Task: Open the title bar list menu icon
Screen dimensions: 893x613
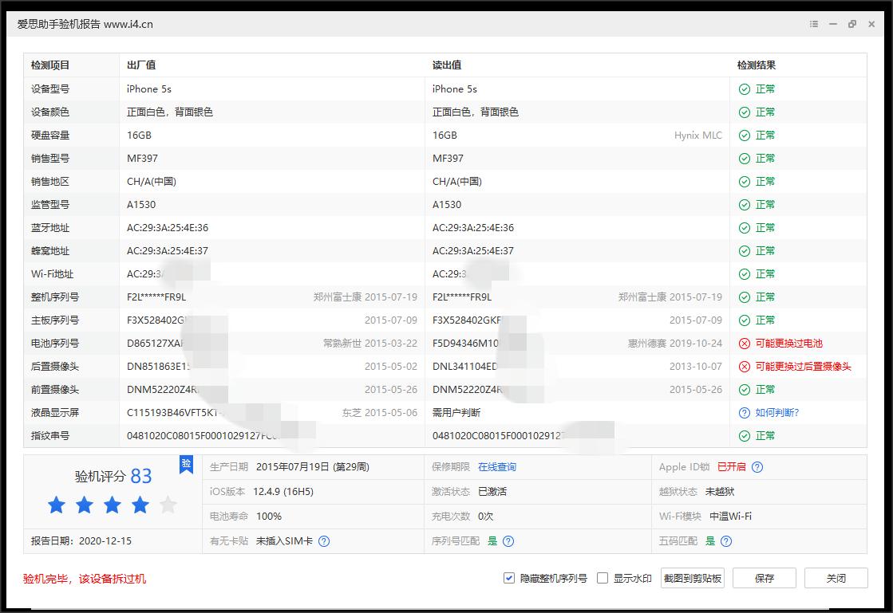Action: [812, 24]
